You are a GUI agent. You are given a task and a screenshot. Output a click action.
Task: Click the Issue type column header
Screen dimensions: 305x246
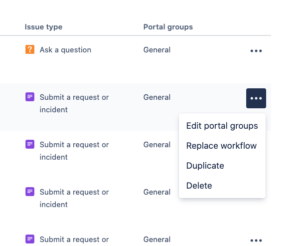(x=43, y=27)
